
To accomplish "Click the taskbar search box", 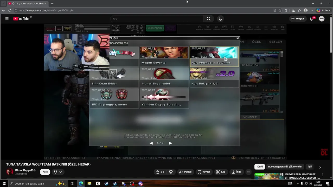I will pyautogui.click(x=38, y=184).
